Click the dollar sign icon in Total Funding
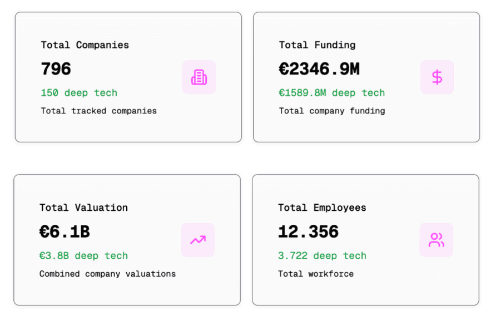The width and height of the screenshot is (491, 316). click(437, 77)
